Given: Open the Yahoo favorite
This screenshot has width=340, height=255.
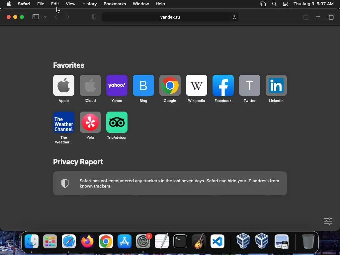Looking at the screenshot, I should [x=117, y=85].
